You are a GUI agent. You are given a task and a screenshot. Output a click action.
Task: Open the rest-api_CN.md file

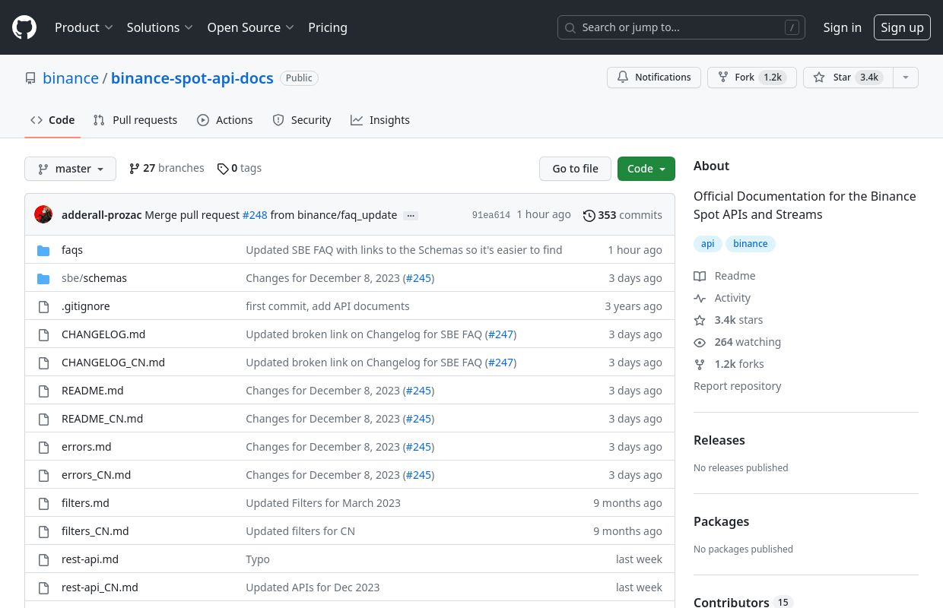(100, 587)
